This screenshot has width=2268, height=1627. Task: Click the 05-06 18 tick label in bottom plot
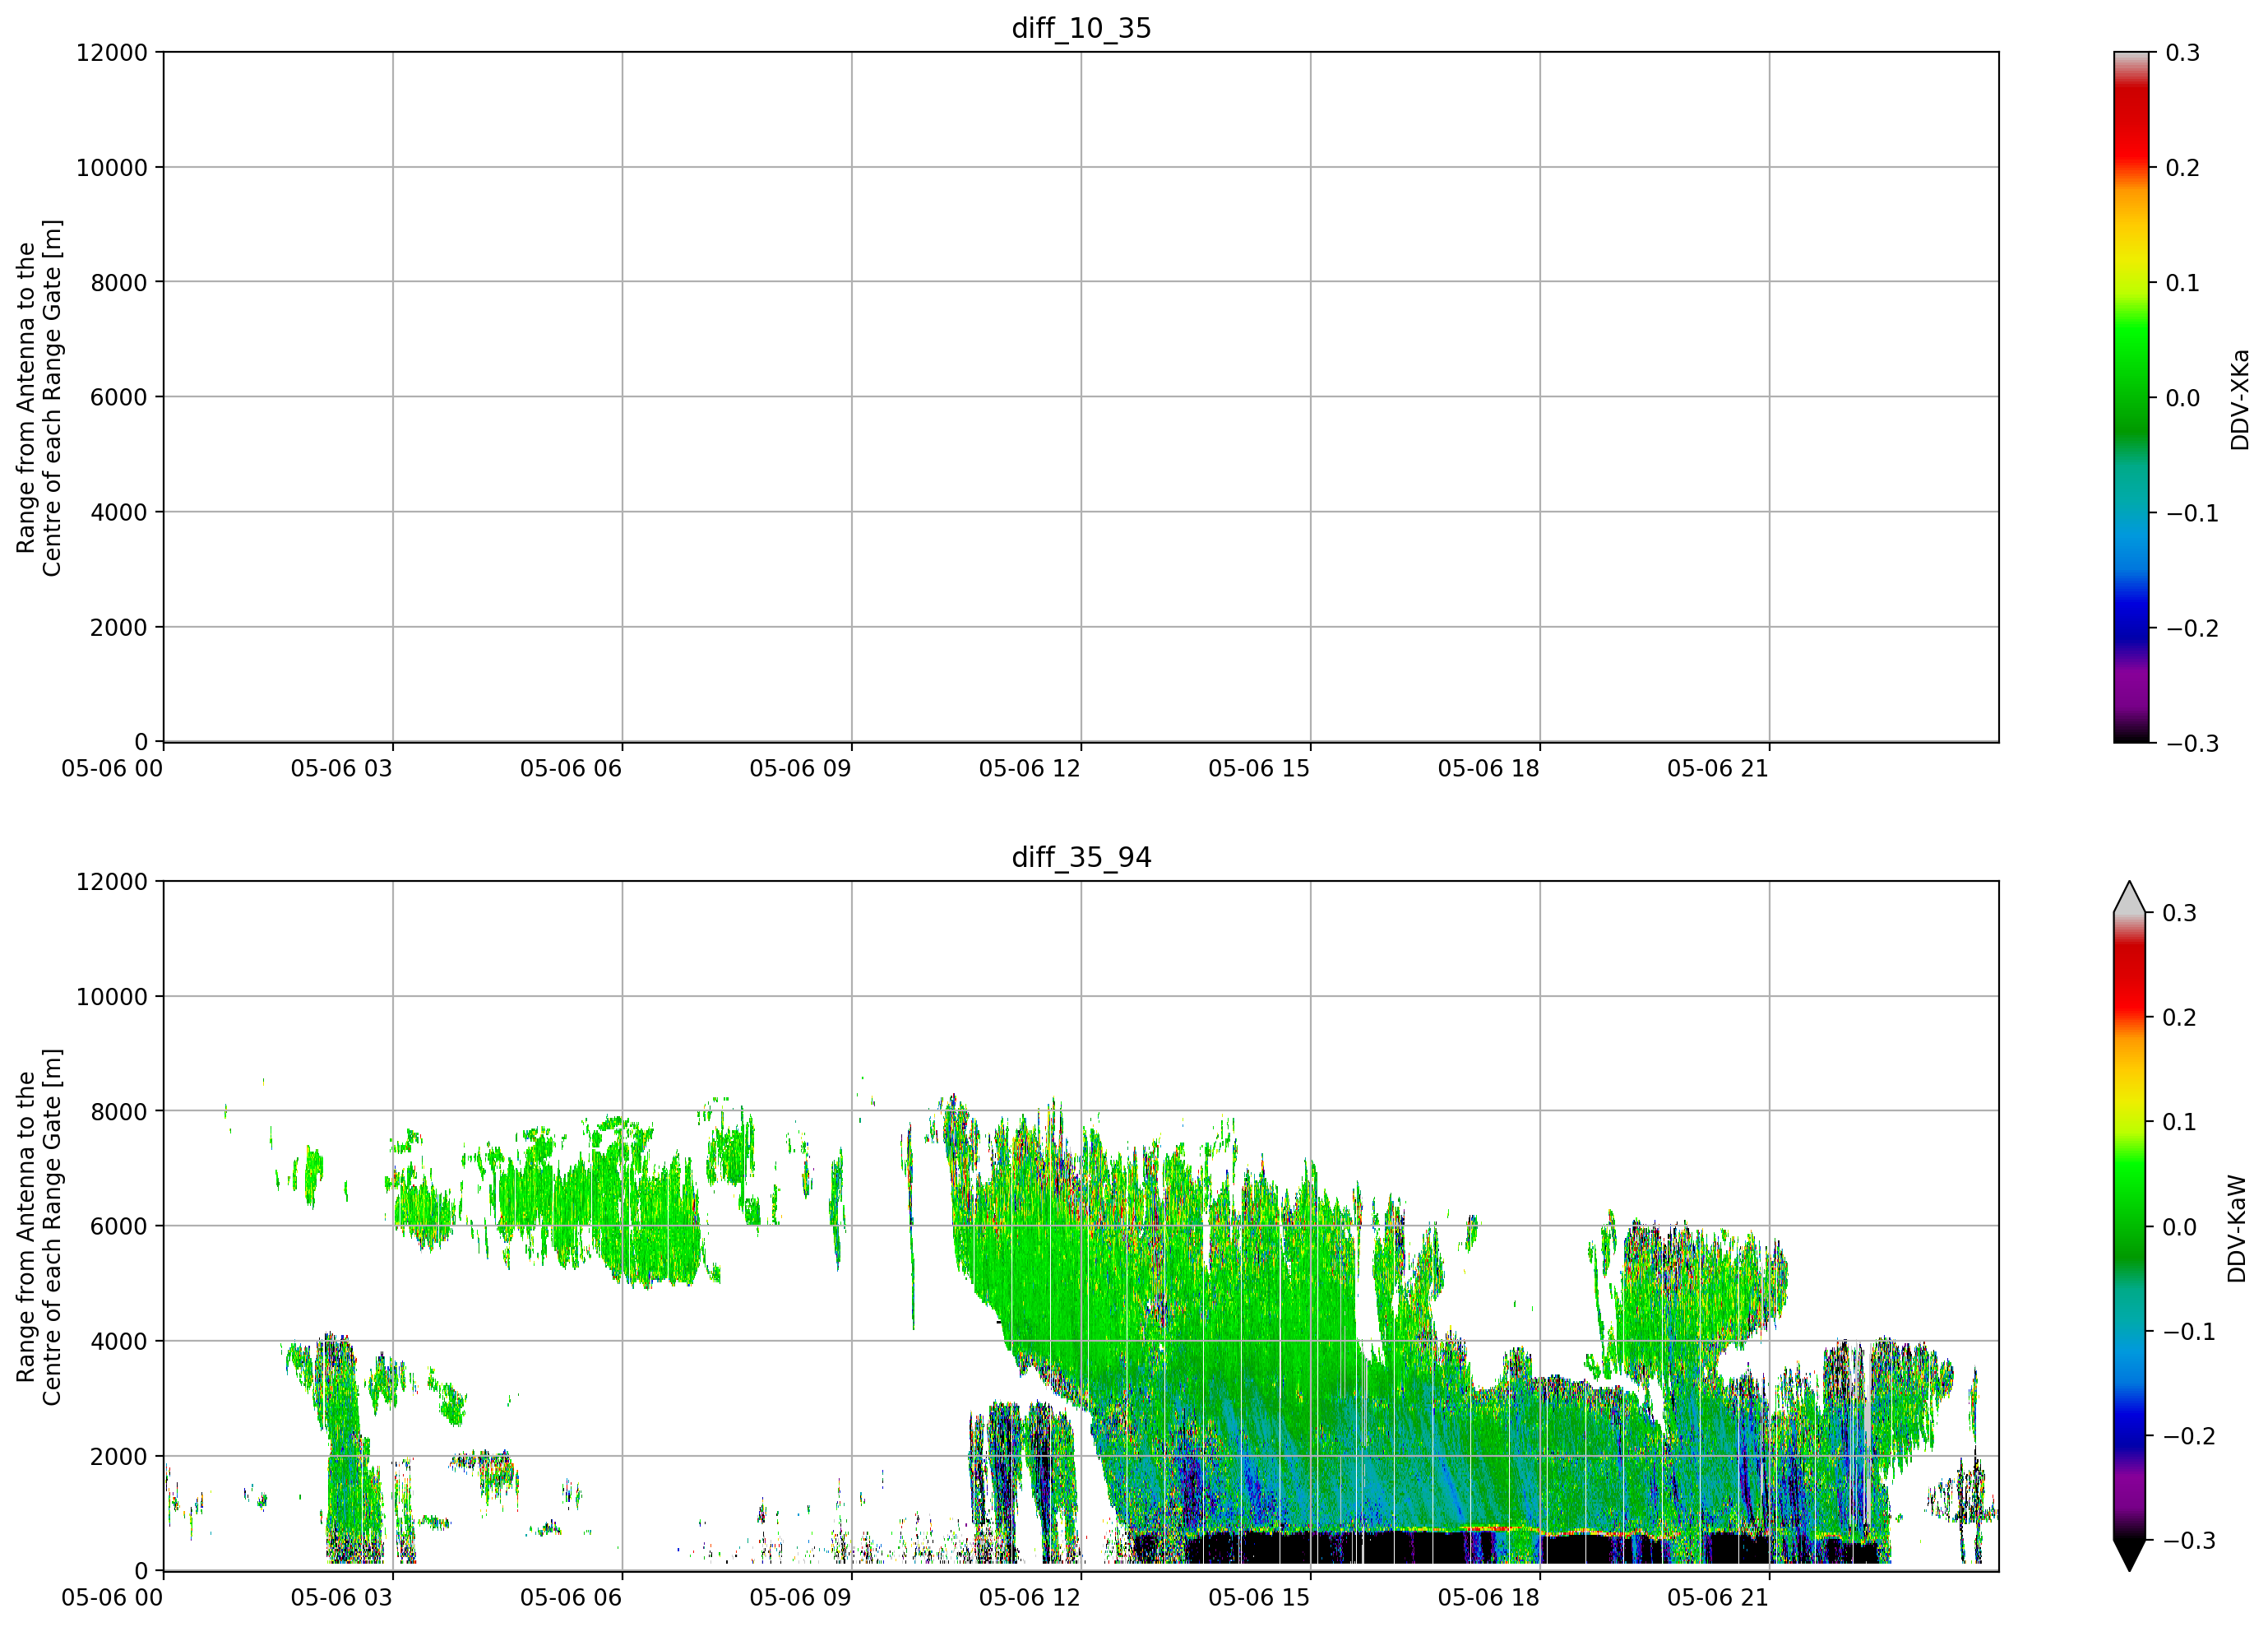tap(1489, 1598)
